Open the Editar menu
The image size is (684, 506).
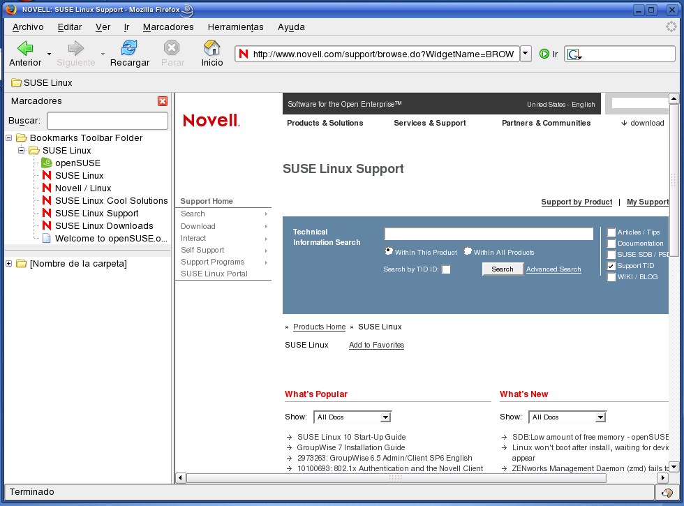point(70,27)
